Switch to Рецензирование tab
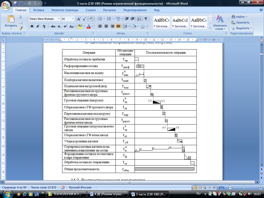The width and height of the screenshot is (264, 198). pos(135,10)
